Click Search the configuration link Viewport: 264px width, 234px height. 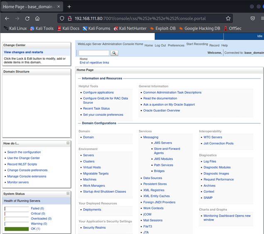point(24,152)
